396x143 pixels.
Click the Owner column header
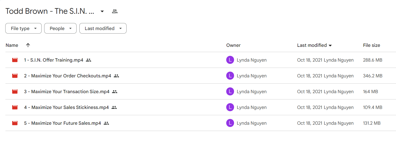click(233, 45)
